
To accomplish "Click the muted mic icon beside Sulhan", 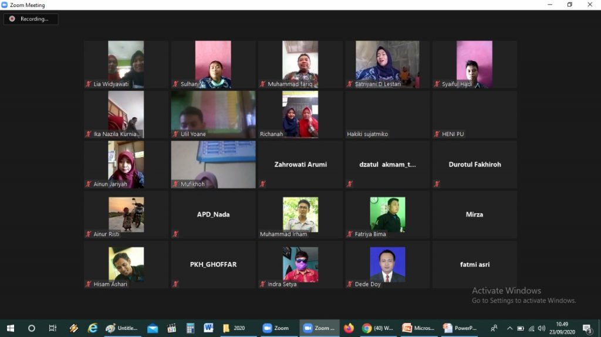I will [175, 84].
